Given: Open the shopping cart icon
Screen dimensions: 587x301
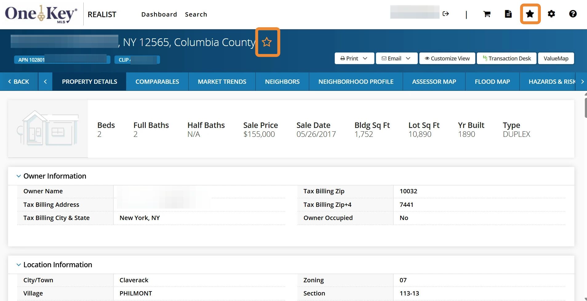Looking at the screenshot, I should coord(487,14).
